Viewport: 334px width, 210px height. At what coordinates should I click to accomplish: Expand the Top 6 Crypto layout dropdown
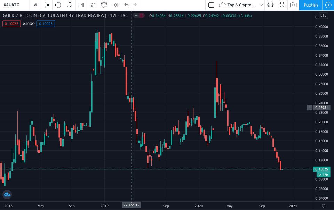pyautogui.click(x=262, y=5)
